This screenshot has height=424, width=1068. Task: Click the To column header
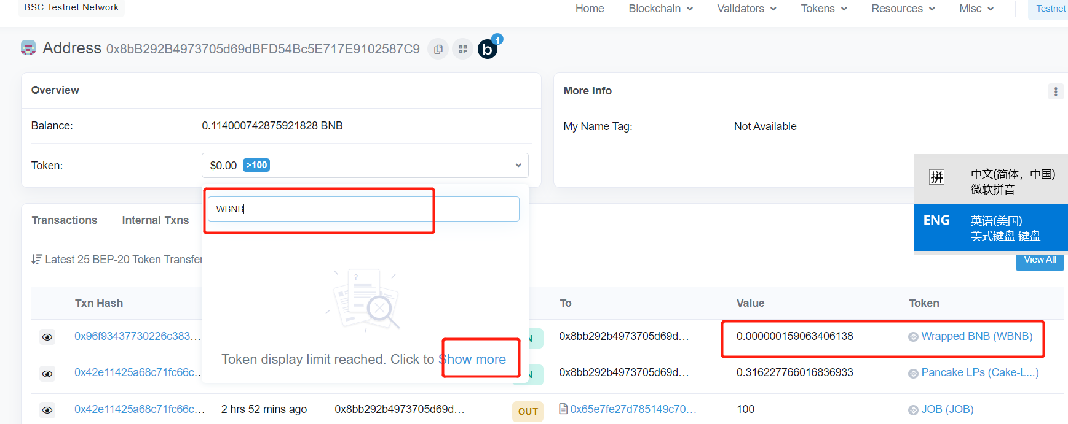click(566, 303)
